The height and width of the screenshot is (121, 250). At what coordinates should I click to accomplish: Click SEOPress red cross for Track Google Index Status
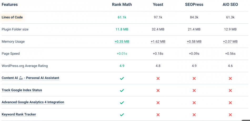click(x=194, y=90)
